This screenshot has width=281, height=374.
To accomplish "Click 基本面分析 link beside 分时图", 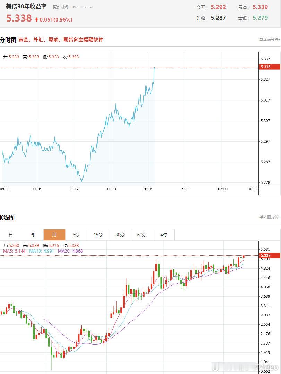I will coord(270,40).
